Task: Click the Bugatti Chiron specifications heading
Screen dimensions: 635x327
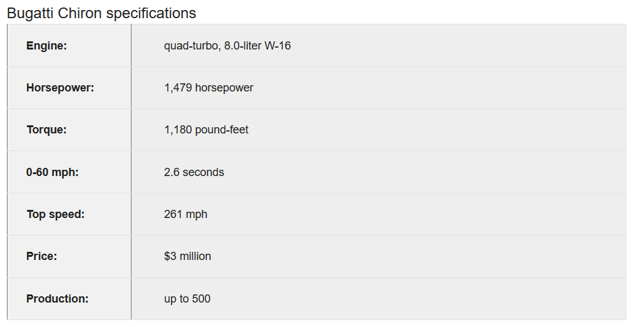Action: coord(101,13)
